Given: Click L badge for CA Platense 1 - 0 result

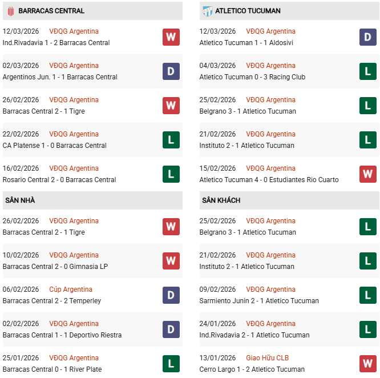Looking at the screenshot, I should pos(171,140).
